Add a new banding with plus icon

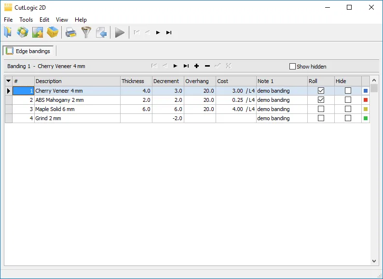(x=196, y=66)
